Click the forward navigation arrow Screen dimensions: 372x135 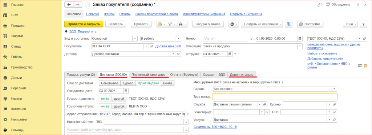pyautogui.click(x=78, y=4)
